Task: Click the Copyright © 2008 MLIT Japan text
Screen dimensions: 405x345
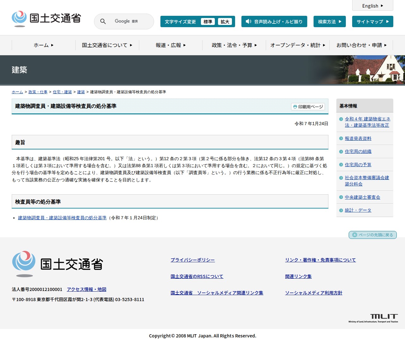Action: point(202,336)
